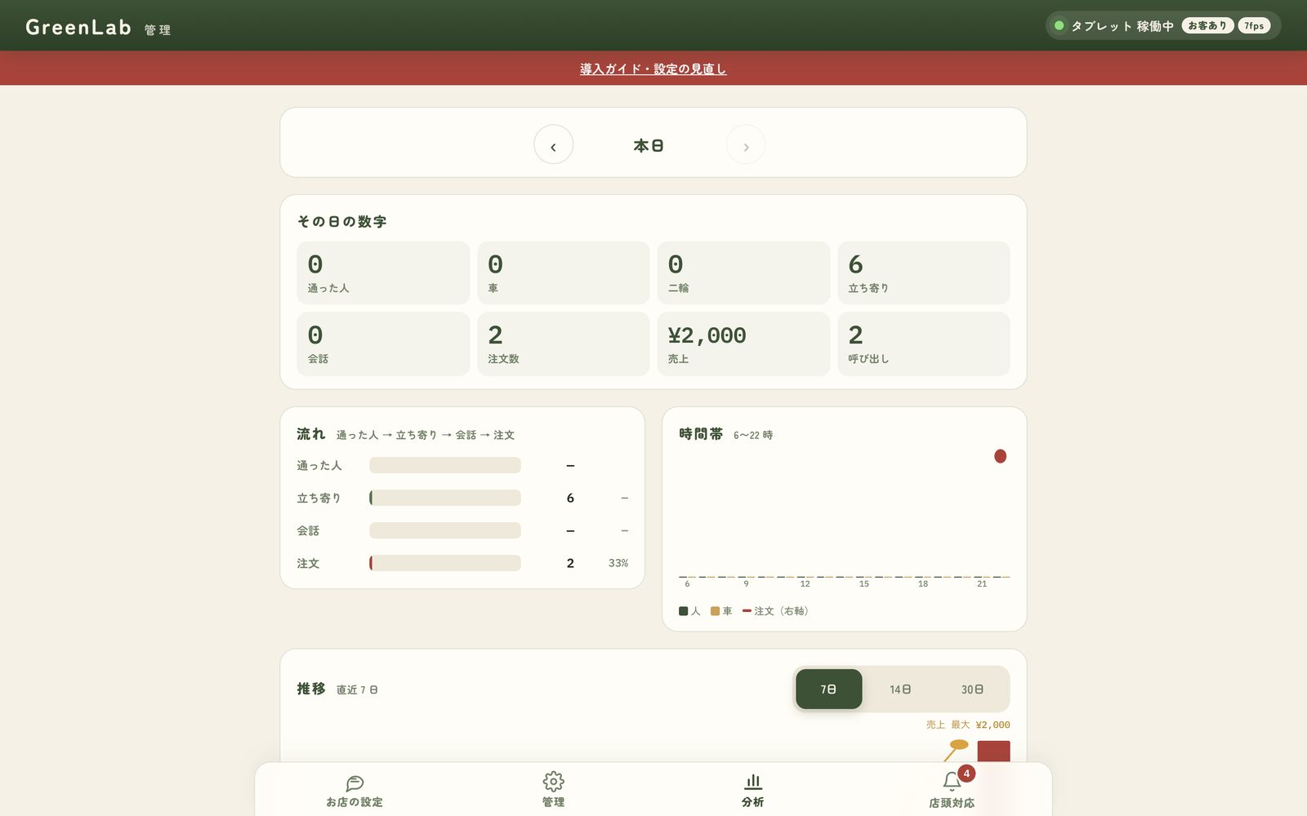The height and width of the screenshot is (816, 1307).
Task: Click the タブレット 稼働中 status text
Action: (1122, 26)
